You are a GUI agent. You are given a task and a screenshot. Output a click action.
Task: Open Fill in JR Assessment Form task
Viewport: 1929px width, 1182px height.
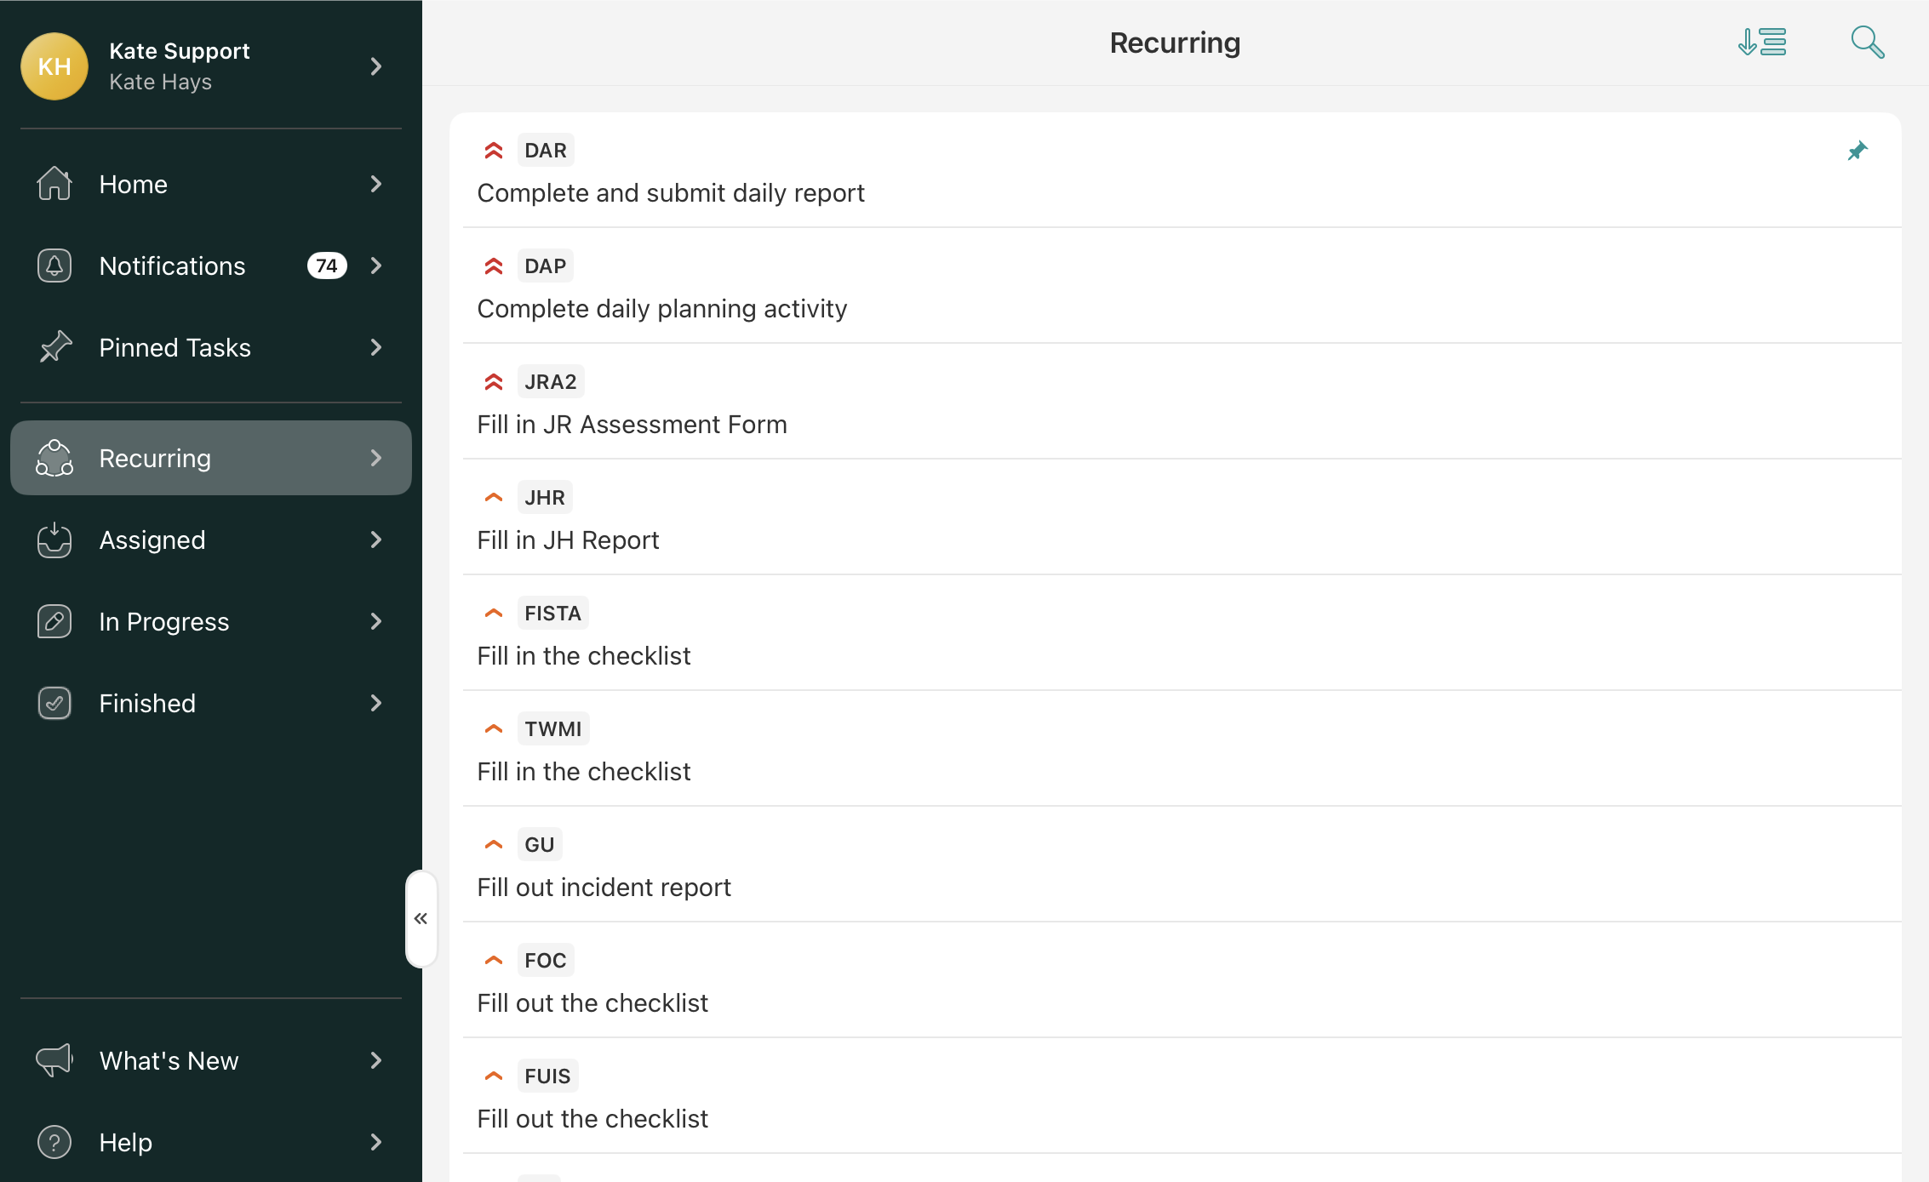coord(632,424)
